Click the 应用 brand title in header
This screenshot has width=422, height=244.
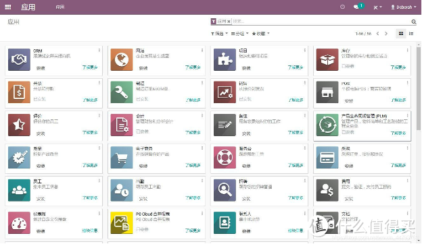pos(28,7)
